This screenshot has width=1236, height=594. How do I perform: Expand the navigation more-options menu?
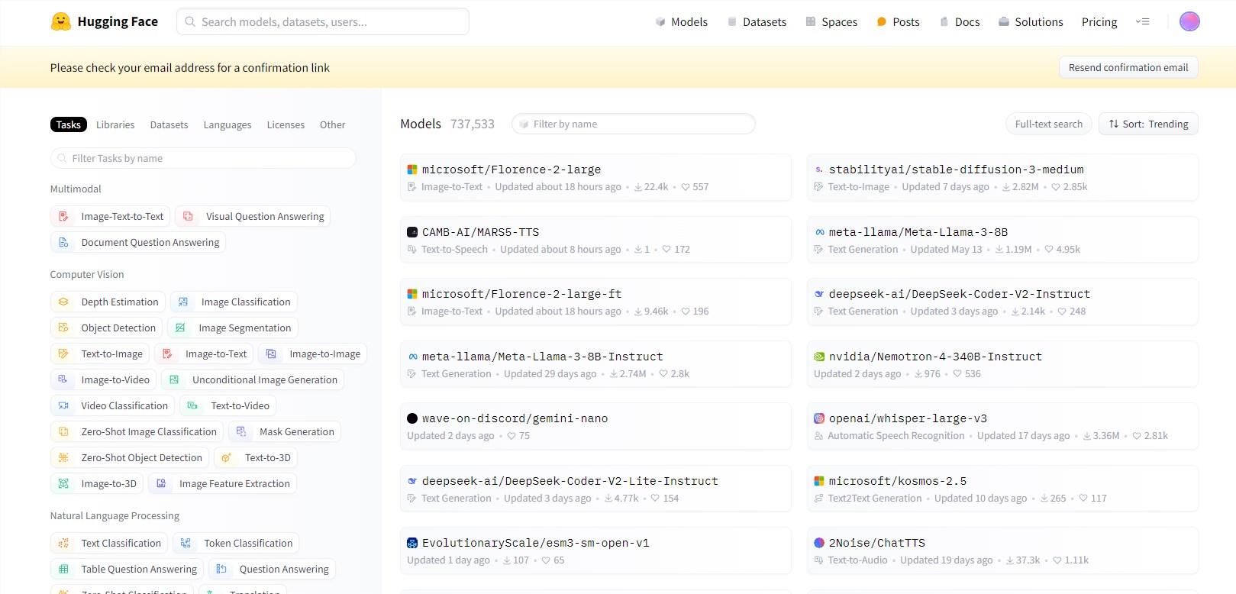pyautogui.click(x=1142, y=21)
